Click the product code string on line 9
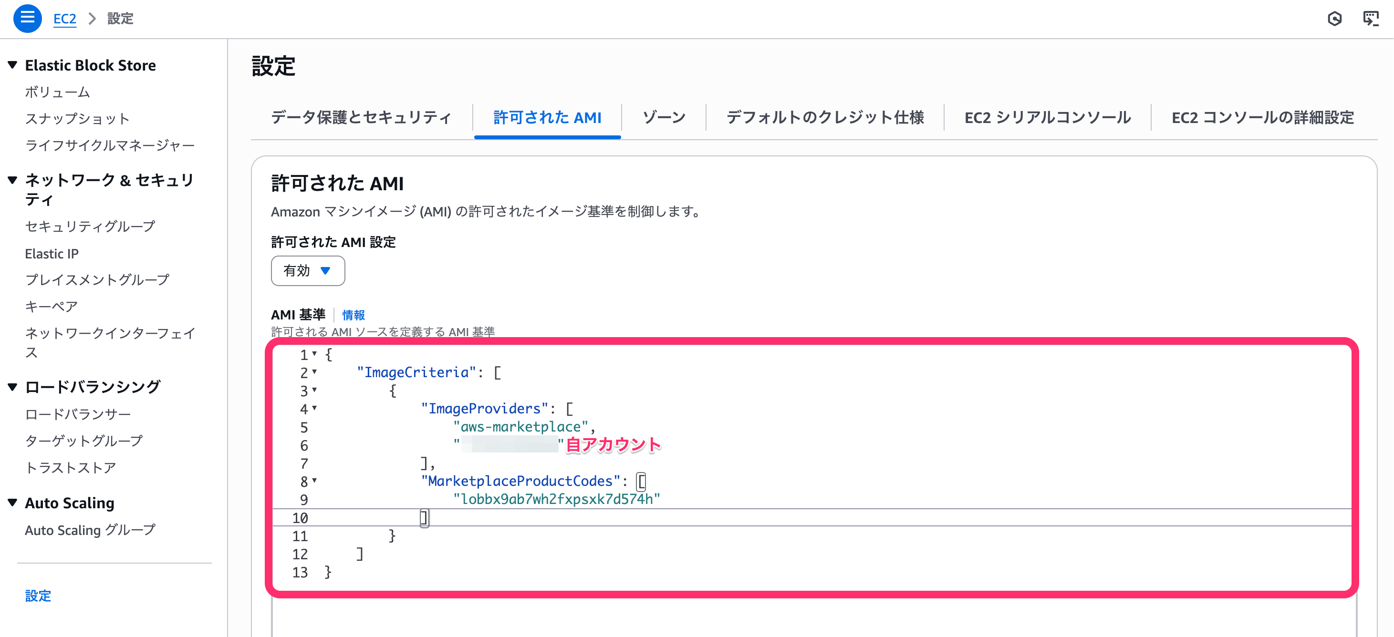The height and width of the screenshot is (637, 1394). (x=556, y=499)
